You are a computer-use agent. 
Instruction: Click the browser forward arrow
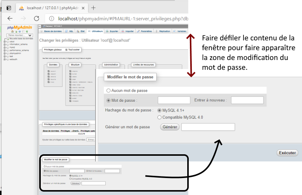[23, 18]
